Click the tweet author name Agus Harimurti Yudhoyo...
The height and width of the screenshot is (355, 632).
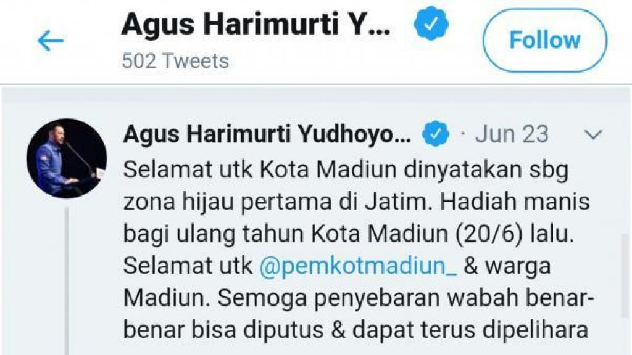coord(267,134)
